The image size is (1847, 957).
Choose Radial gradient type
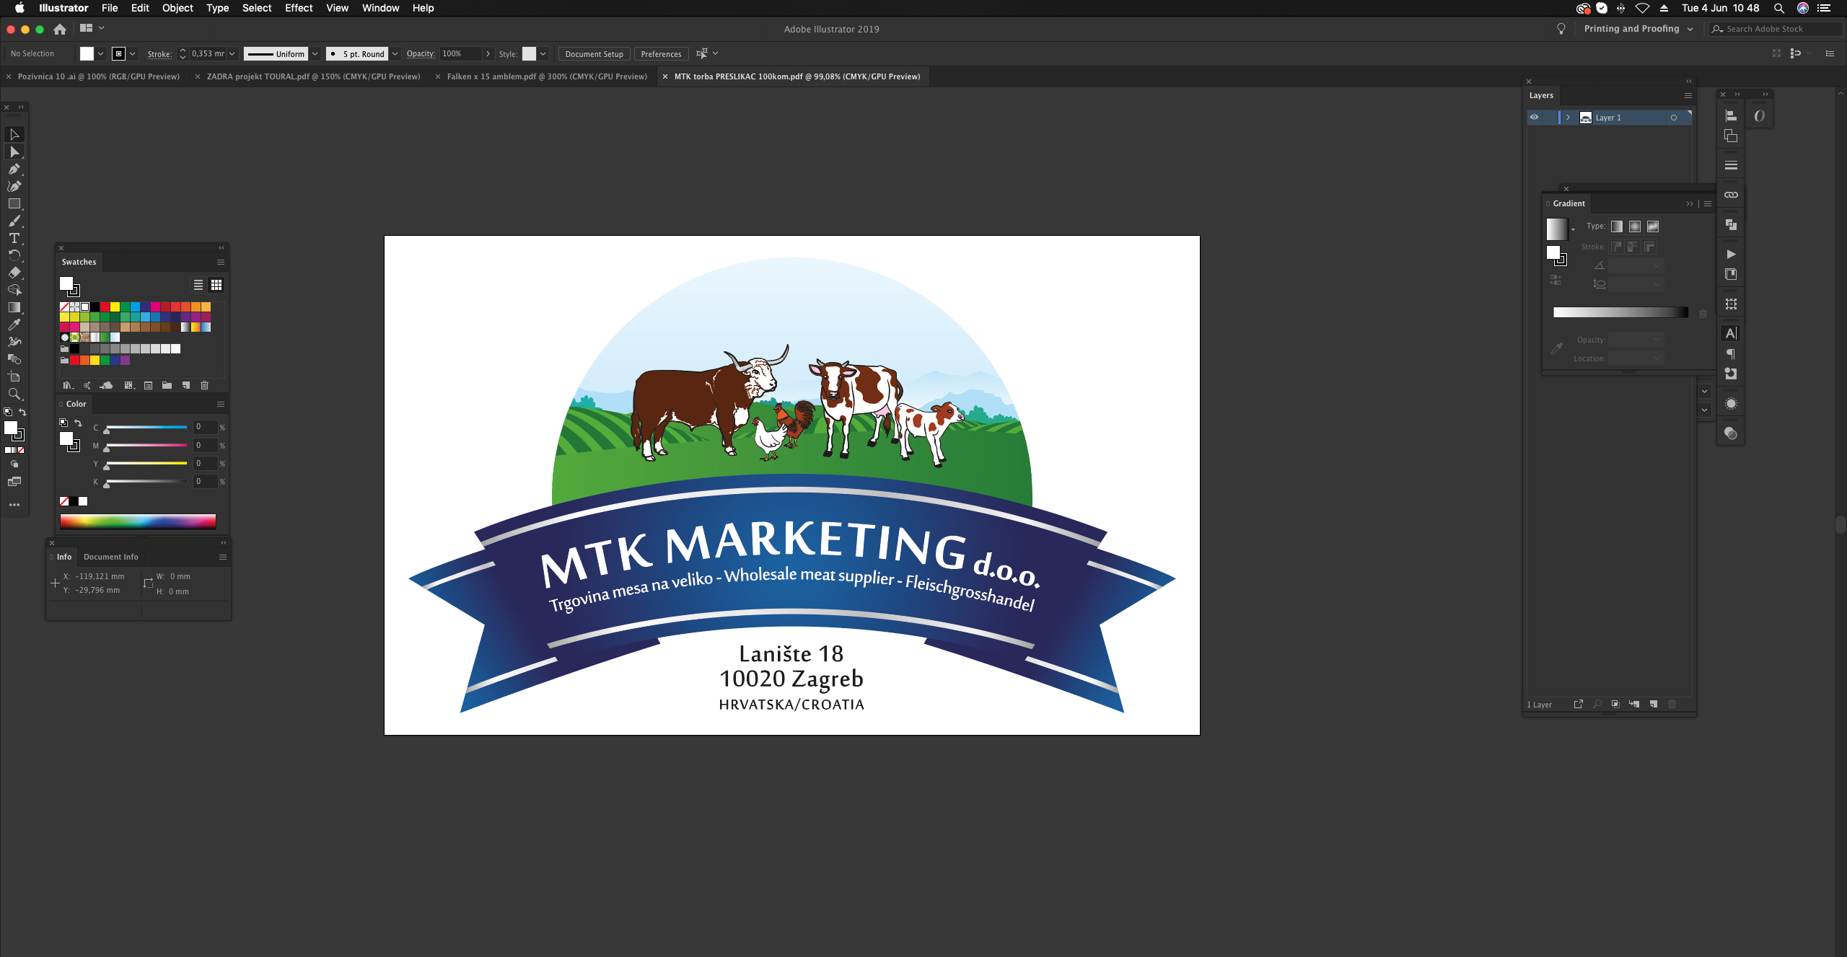pyautogui.click(x=1635, y=226)
